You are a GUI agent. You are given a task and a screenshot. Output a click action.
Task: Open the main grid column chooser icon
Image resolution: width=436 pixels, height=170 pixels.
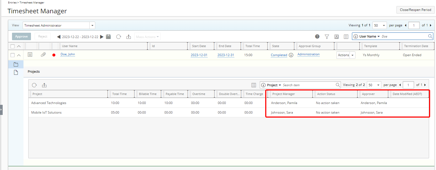pos(346,37)
